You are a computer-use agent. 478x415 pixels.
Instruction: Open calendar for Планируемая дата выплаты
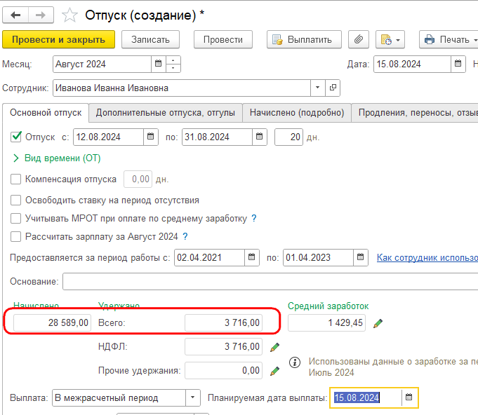pyautogui.click(x=409, y=397)
